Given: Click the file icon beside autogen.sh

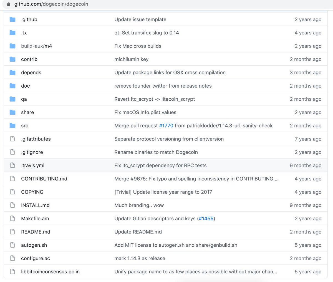Looking at the screenshot, I should tap(12, 245).
